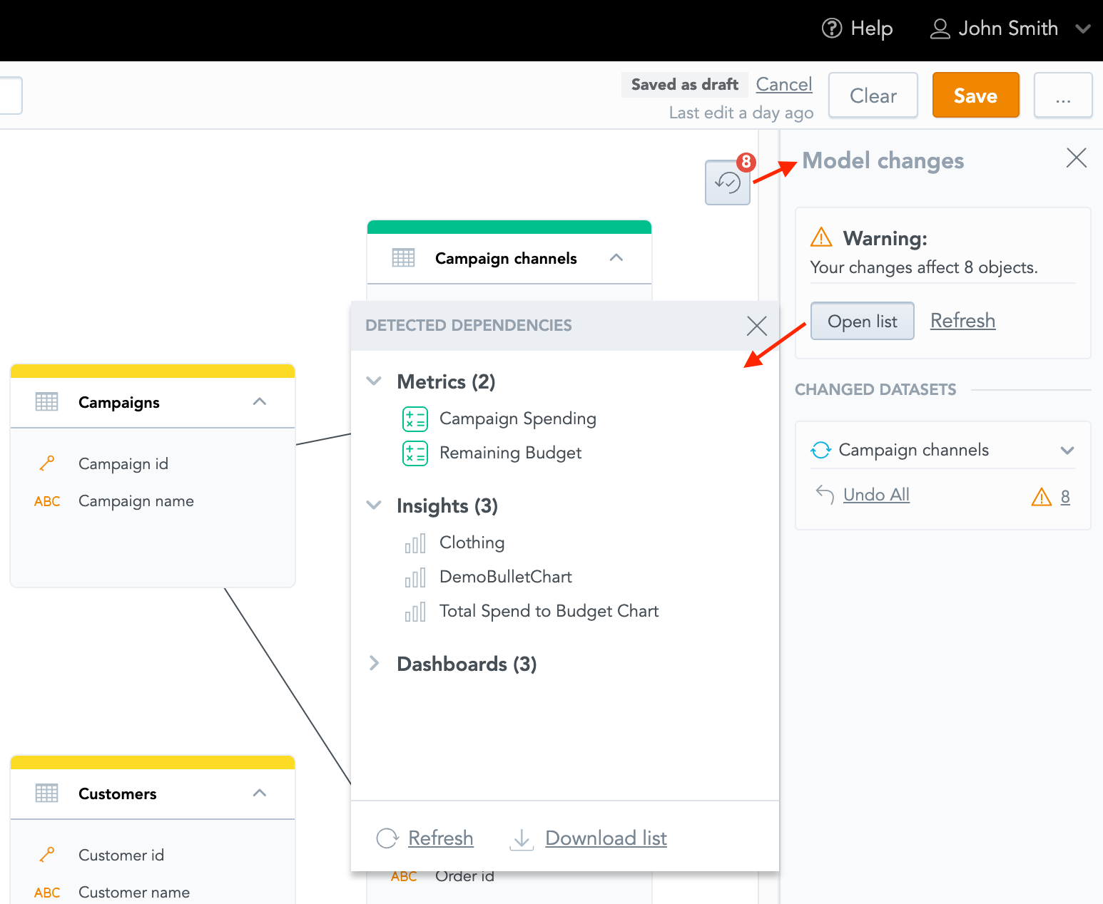This screenshot has height=904, width=1103.
Task: Click Total Spend to Budget Chart icon
Action: point(415,611)
